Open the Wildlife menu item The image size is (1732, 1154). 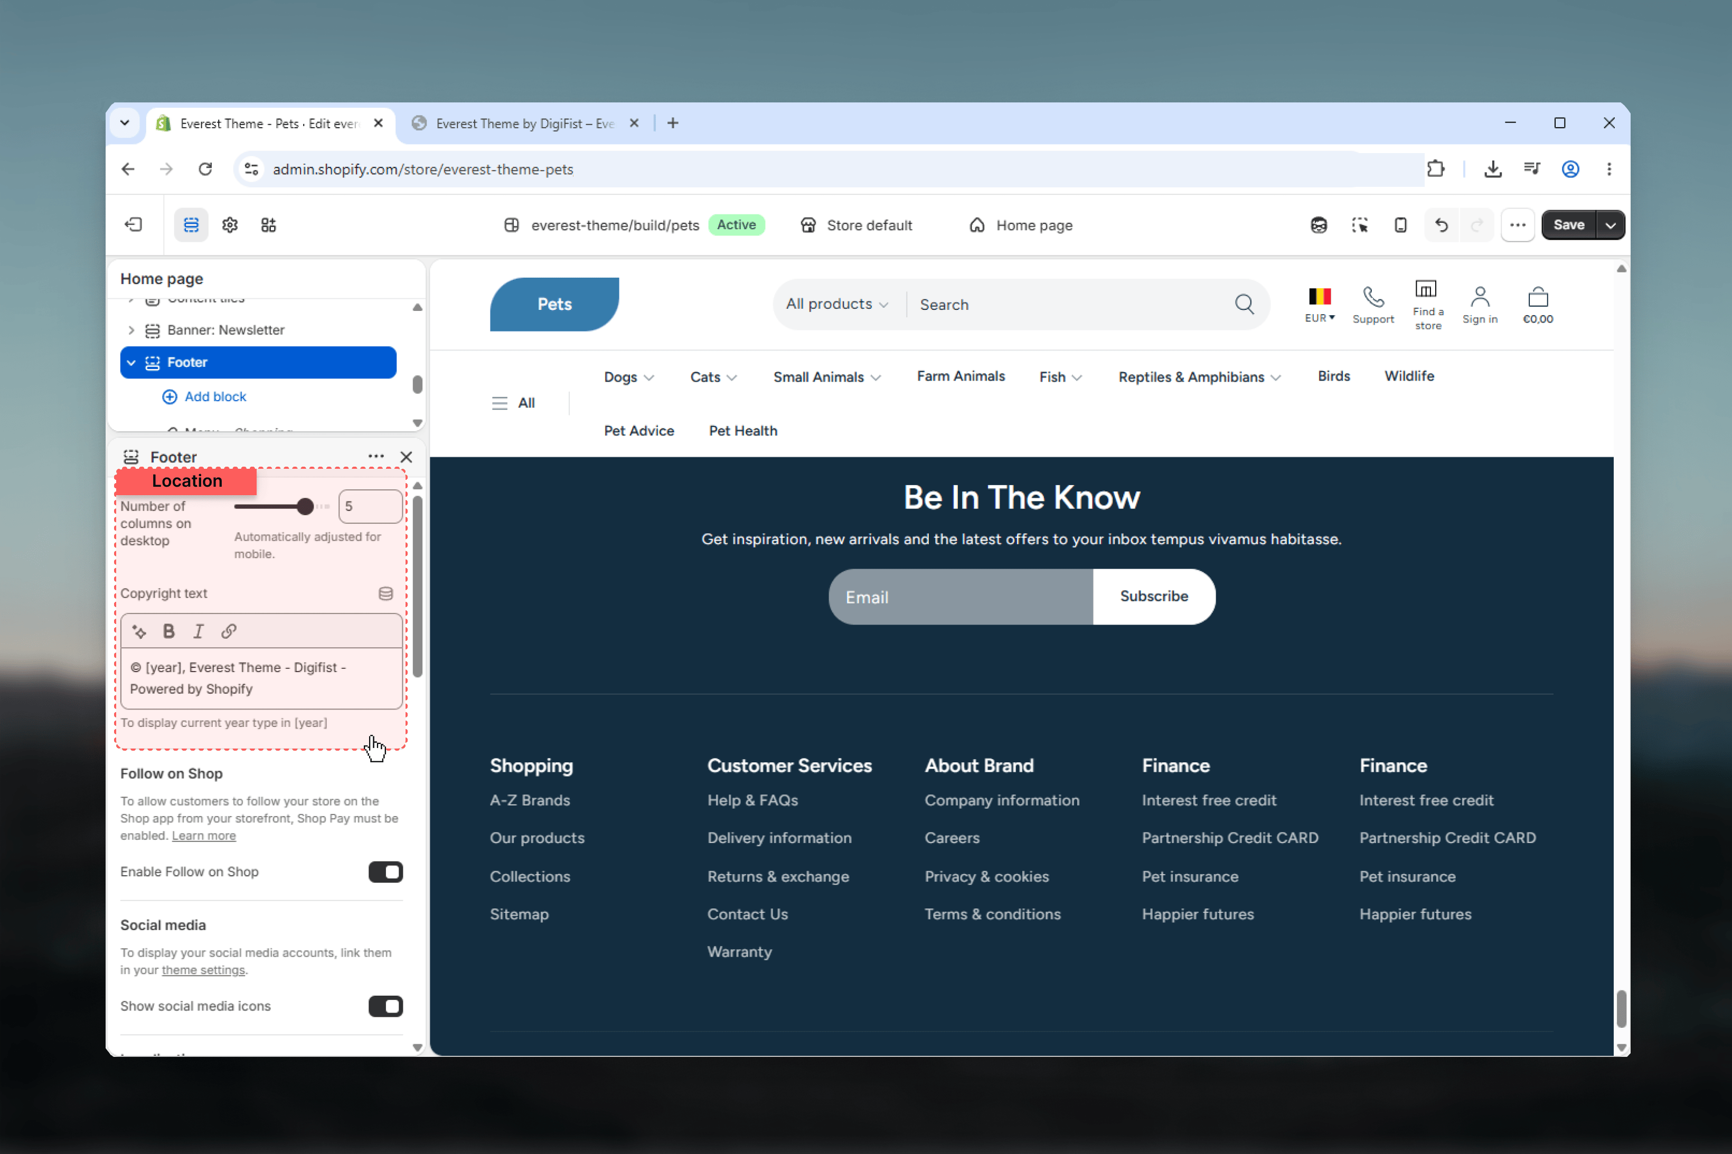point(1409,376)
